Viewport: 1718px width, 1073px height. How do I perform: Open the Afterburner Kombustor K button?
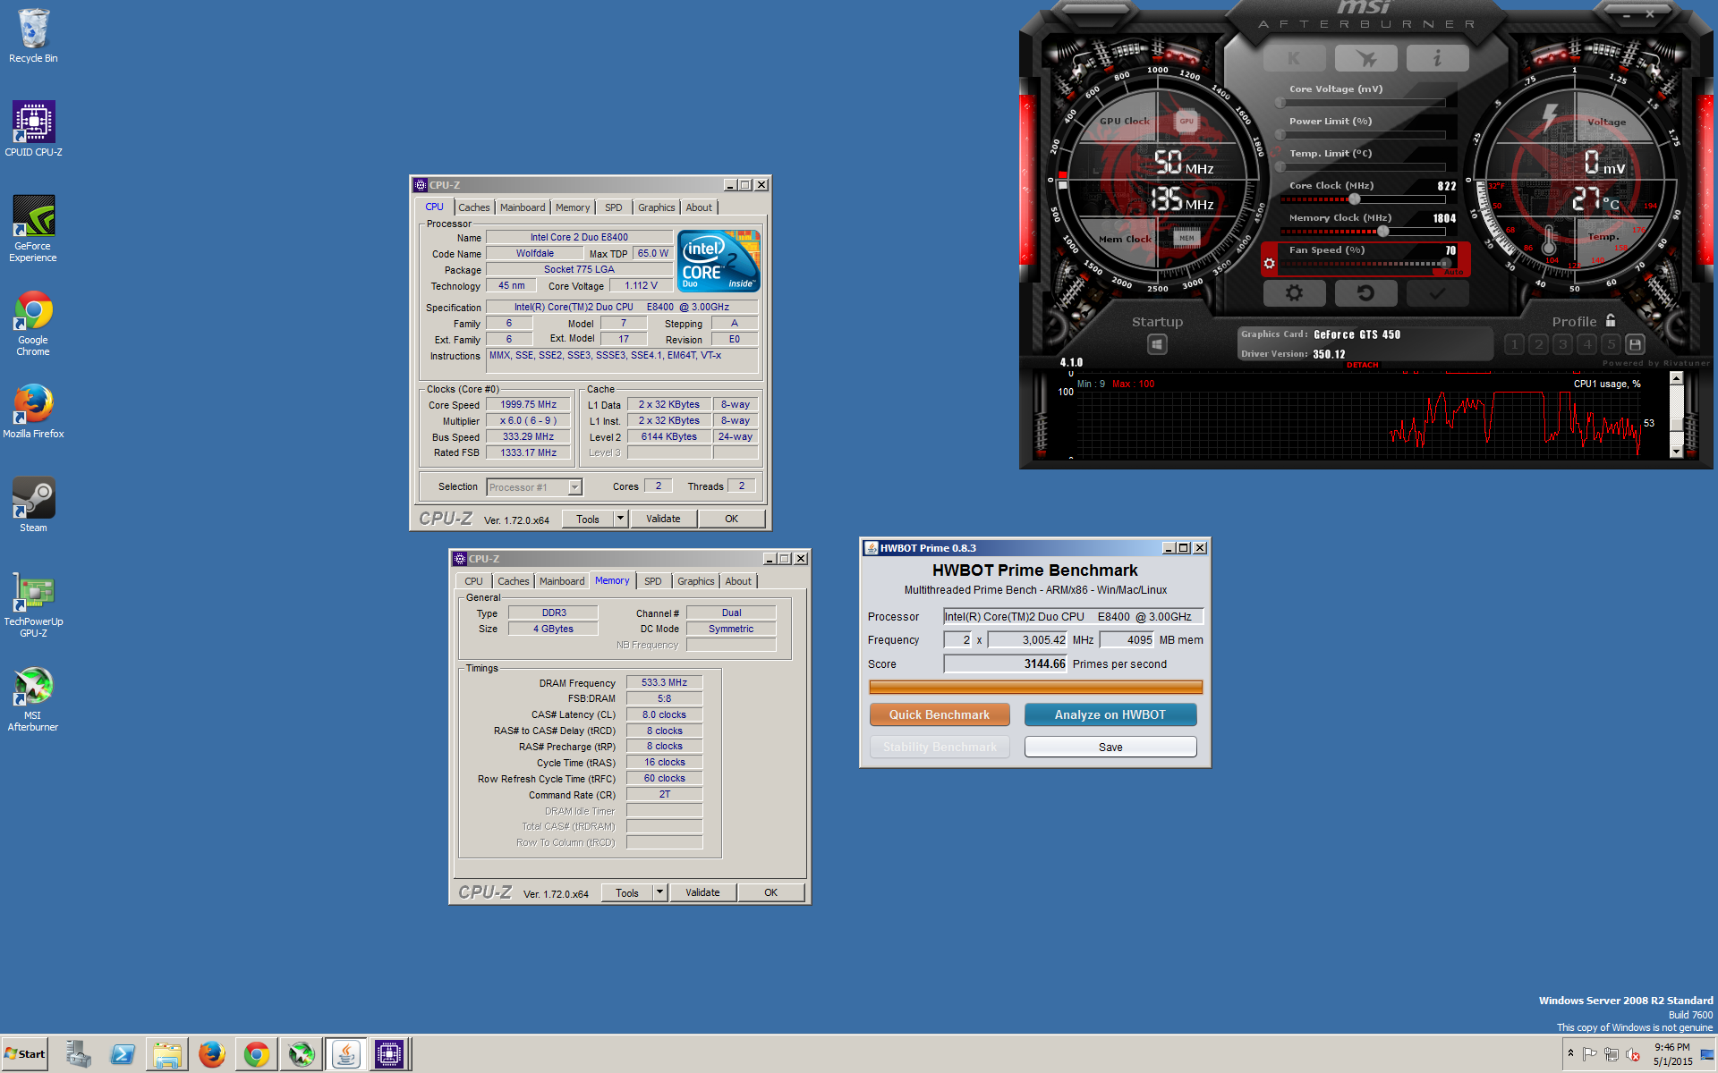pos(1294,59)
